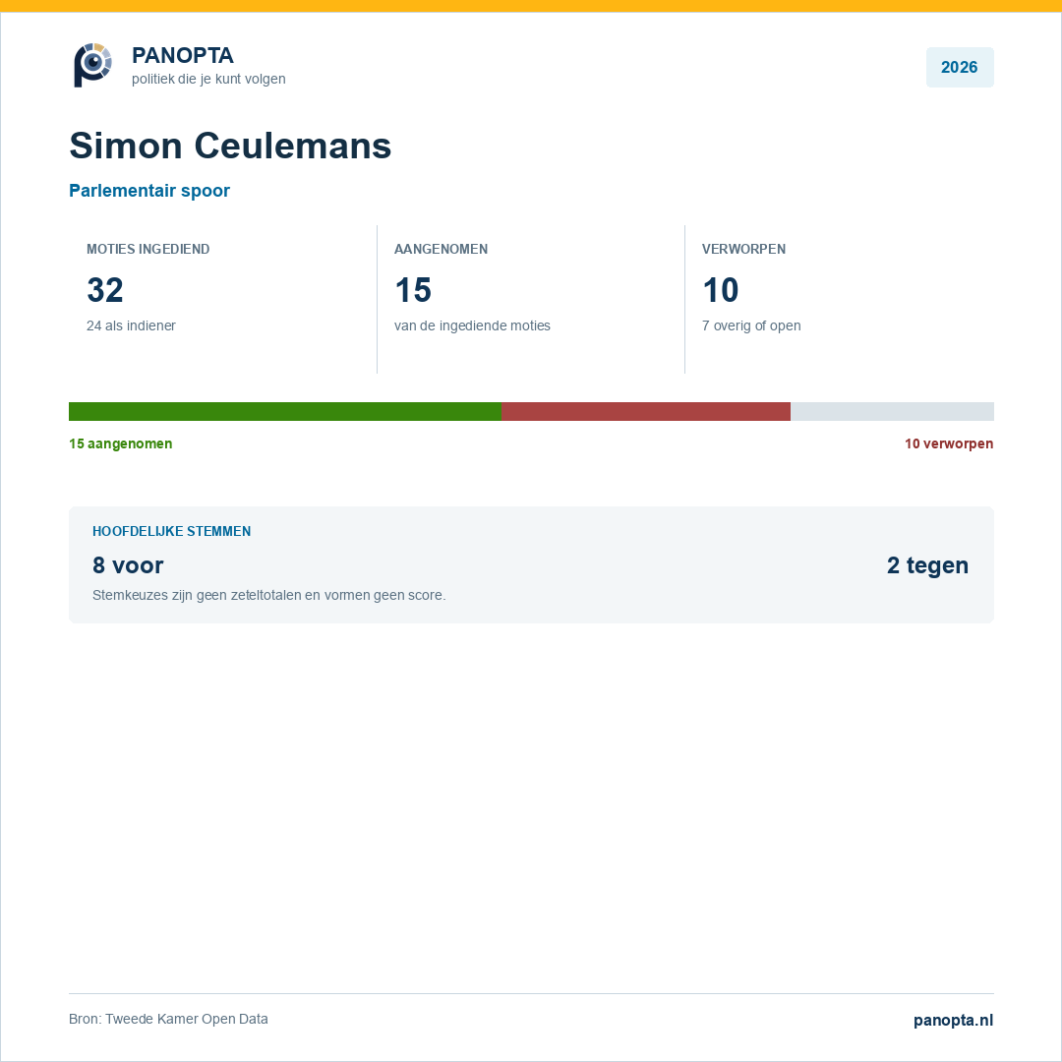Click the 15 aangenomen legend label

(121, 443)
